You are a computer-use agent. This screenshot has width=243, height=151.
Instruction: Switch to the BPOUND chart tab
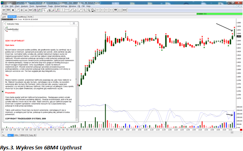coord(12,17)
